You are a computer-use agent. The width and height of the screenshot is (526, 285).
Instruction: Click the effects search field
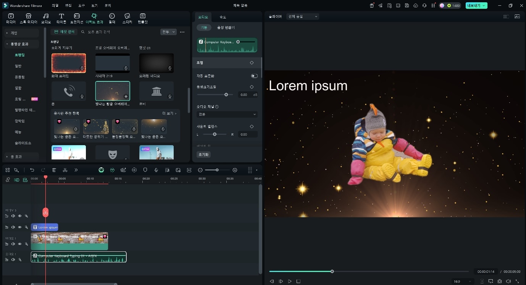tap(118, 32)
